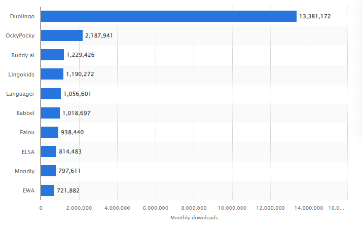
Task: Click the Falou bar
Action: coord(50,132)
